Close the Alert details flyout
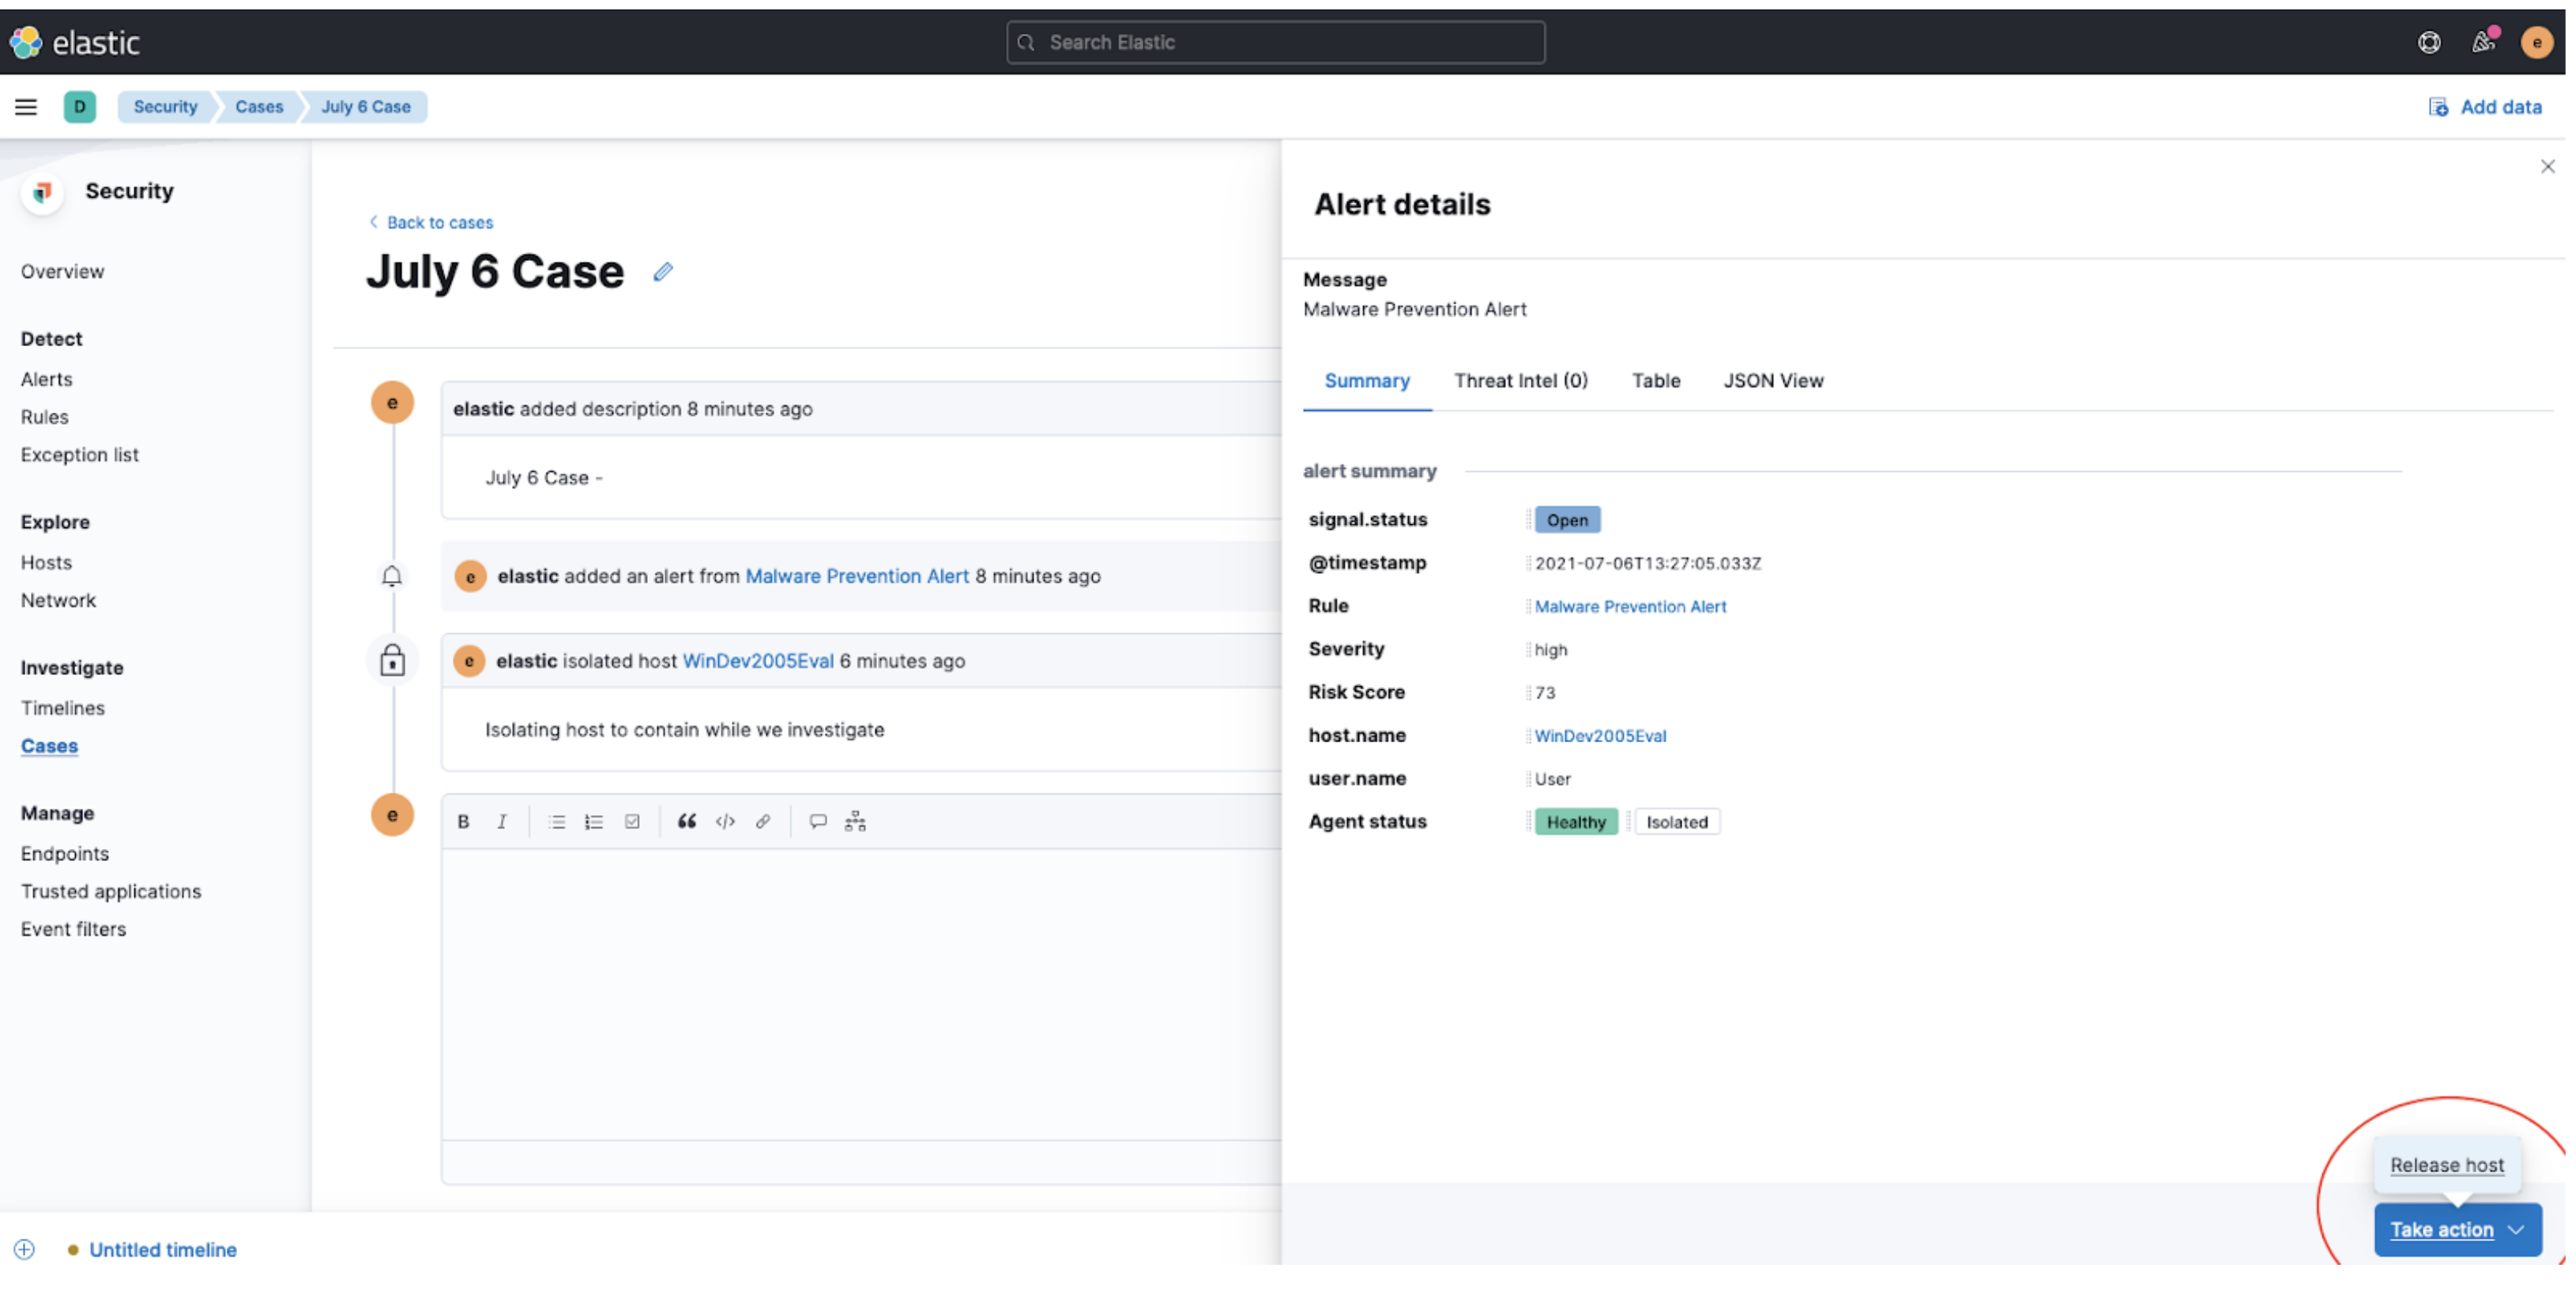 point(2547,167)
